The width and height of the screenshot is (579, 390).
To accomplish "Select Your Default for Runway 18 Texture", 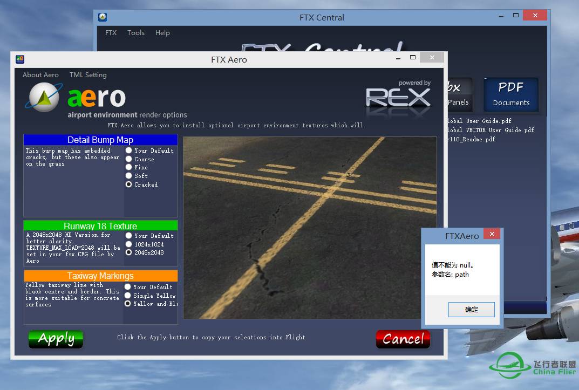I will pyautogui.click(x=129, y=236).
